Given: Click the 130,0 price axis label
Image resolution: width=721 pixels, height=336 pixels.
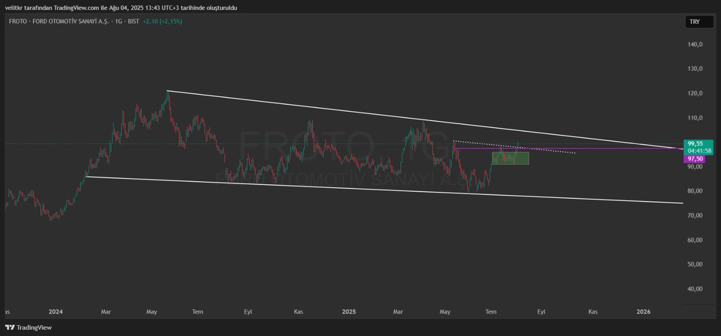Looking at the screenshot, I should coord(696,69).
